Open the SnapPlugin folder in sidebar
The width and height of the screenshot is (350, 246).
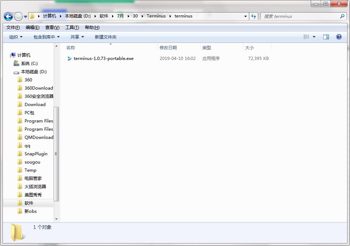coord(35,154)
